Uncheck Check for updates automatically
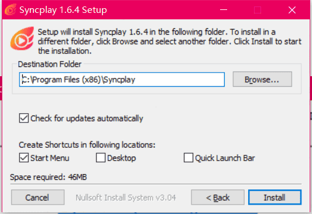312x214 pixels. (24, 118)
